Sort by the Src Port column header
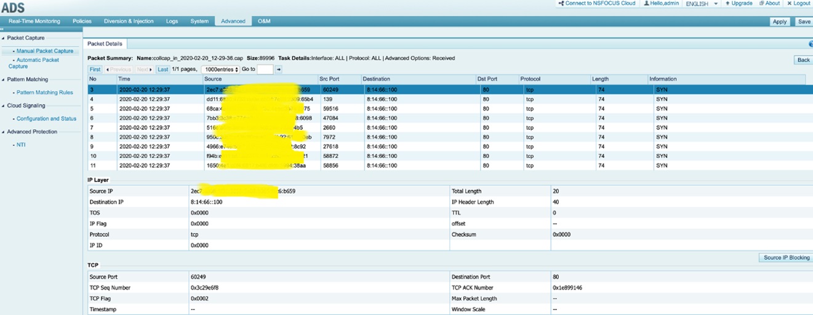Viewport: 813px width, 315px height. point(338,79)
